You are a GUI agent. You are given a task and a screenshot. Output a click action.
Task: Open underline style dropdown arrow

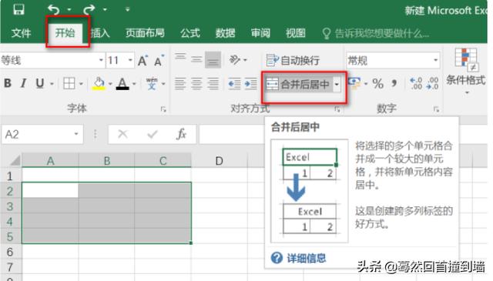point(52,84)
